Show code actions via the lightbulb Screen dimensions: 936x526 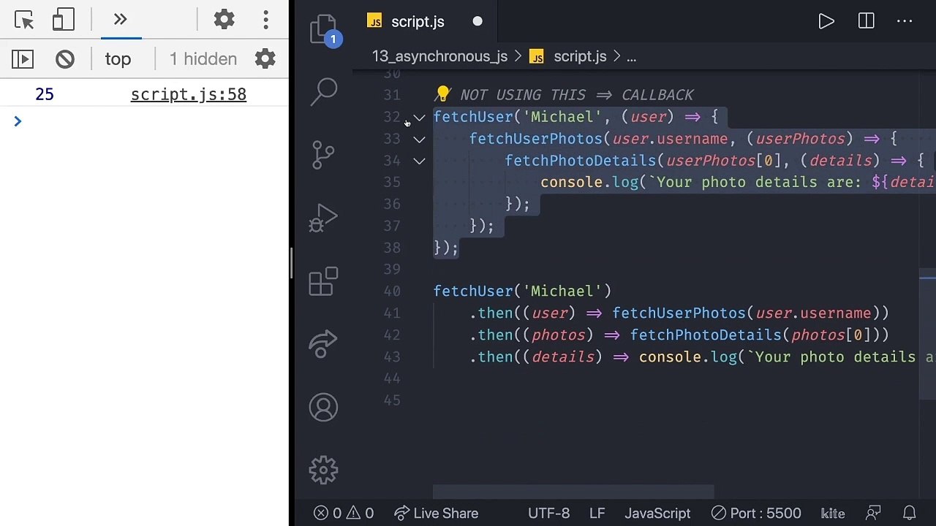(x=442, y=94)
